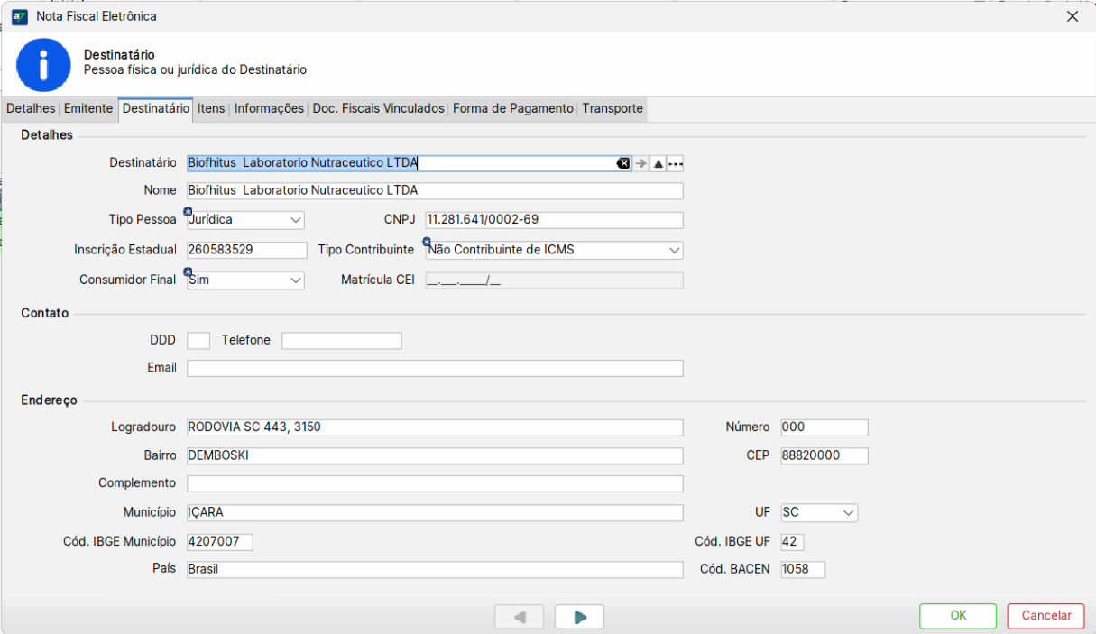The height and width of the screenshot is (634, 1096).
Task: Click the Nota Fiscal Eletrônica app icon
Action: 19,16
